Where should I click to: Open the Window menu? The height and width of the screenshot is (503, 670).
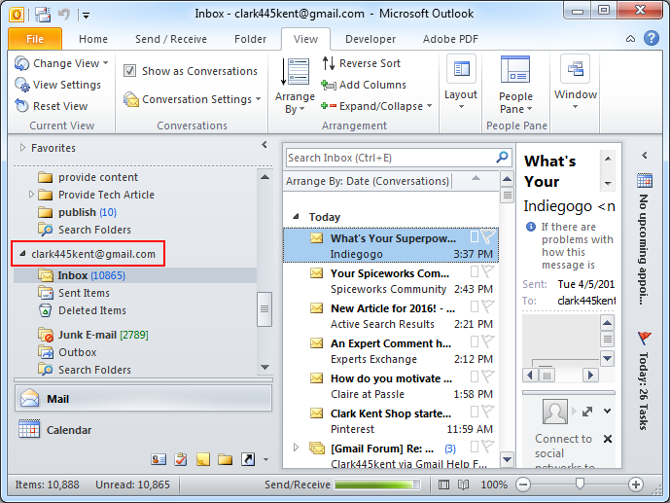[x=575, y=83]
